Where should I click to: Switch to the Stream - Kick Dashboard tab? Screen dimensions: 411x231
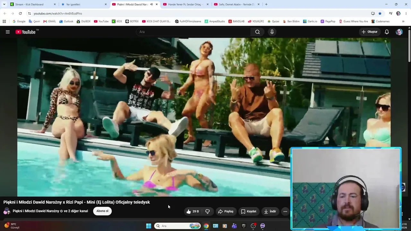pos(33,4)
